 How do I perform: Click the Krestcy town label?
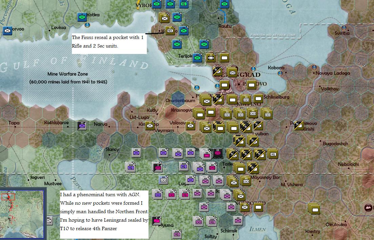313,232
